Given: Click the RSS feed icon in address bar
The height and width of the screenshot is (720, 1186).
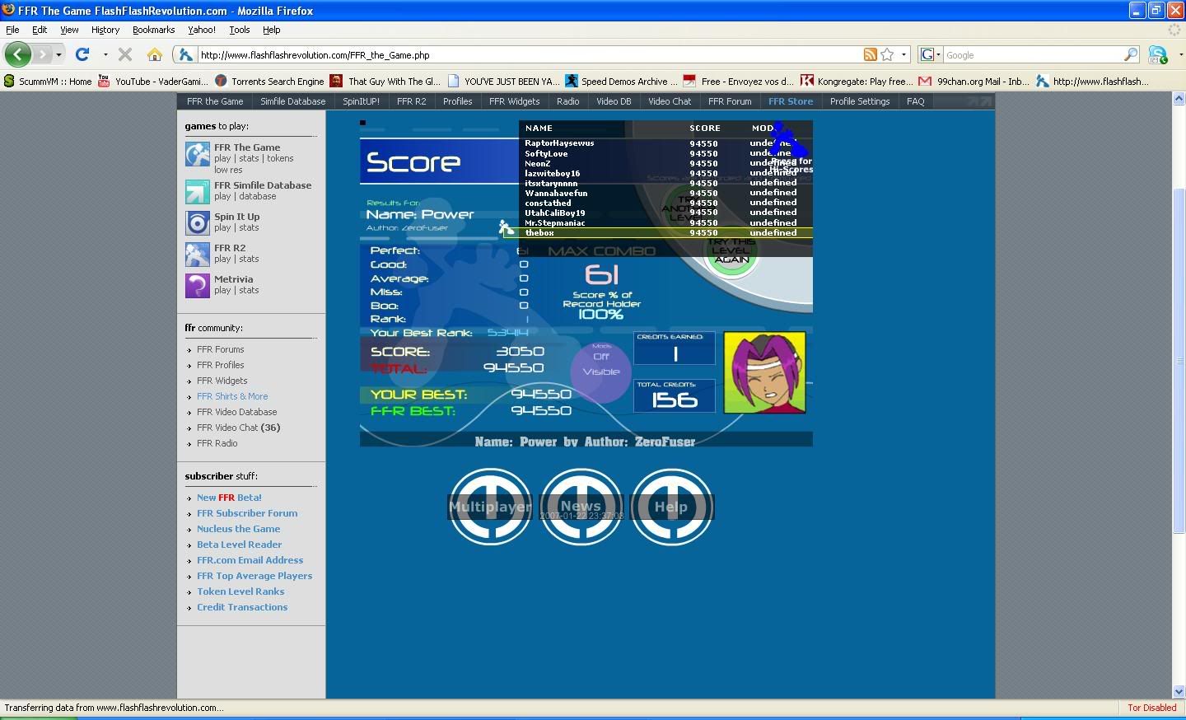Looking at the screenshot, I should click(x=870, y=54).
